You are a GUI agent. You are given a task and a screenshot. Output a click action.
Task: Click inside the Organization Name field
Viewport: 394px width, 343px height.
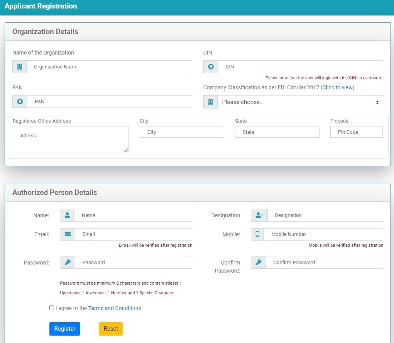[108, 67]
